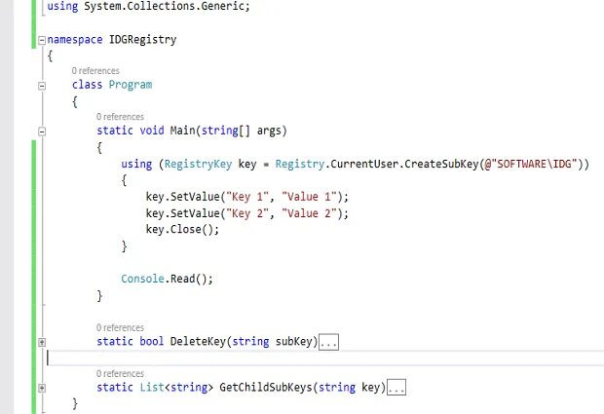Click the subKey parameter name
This screenshot has width=604, height=414.
click(293, 341)
